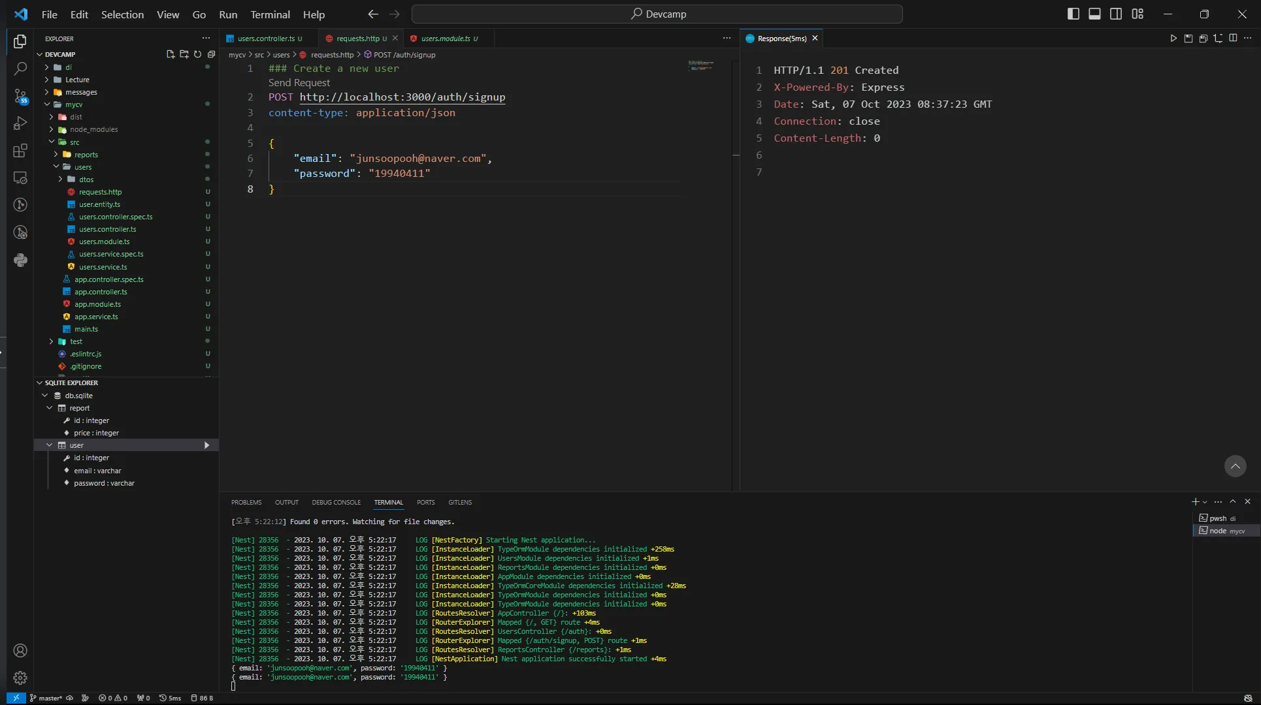Toggle the secondary side bar layout button
This screenshot has height=705, width=1261.
point(1116,14)
